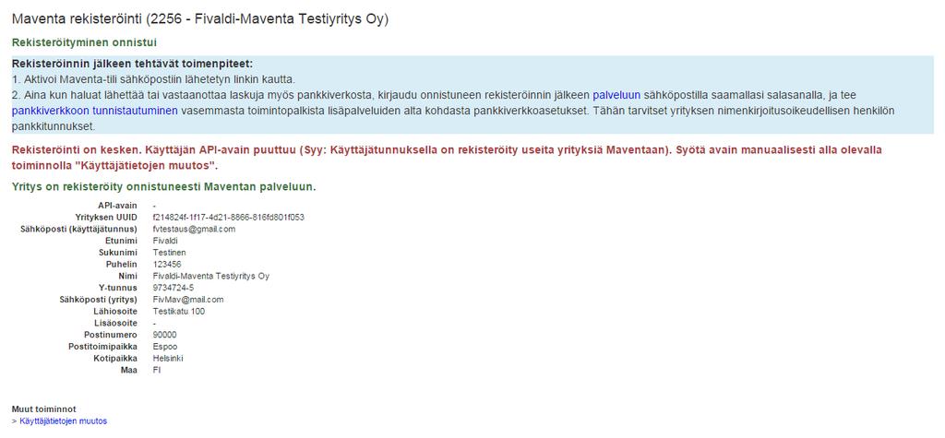Open the 'palveluun' service link
The height and width of the screenshot is (438, 945).
pos(616,95)
